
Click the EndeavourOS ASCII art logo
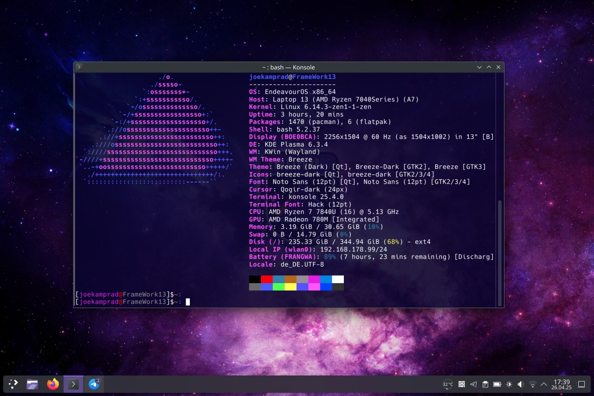(x=155, y=129)
